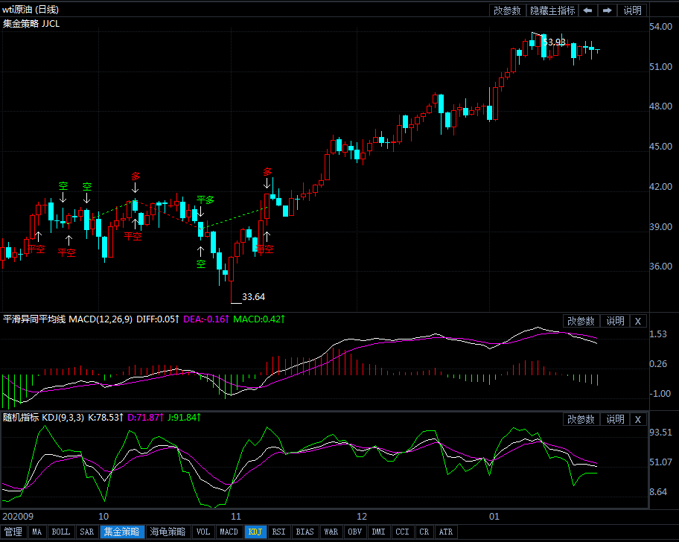Select the ATR indicator tab
The width and height of the screenshot is (679, 542).
[x=445, y=532]
